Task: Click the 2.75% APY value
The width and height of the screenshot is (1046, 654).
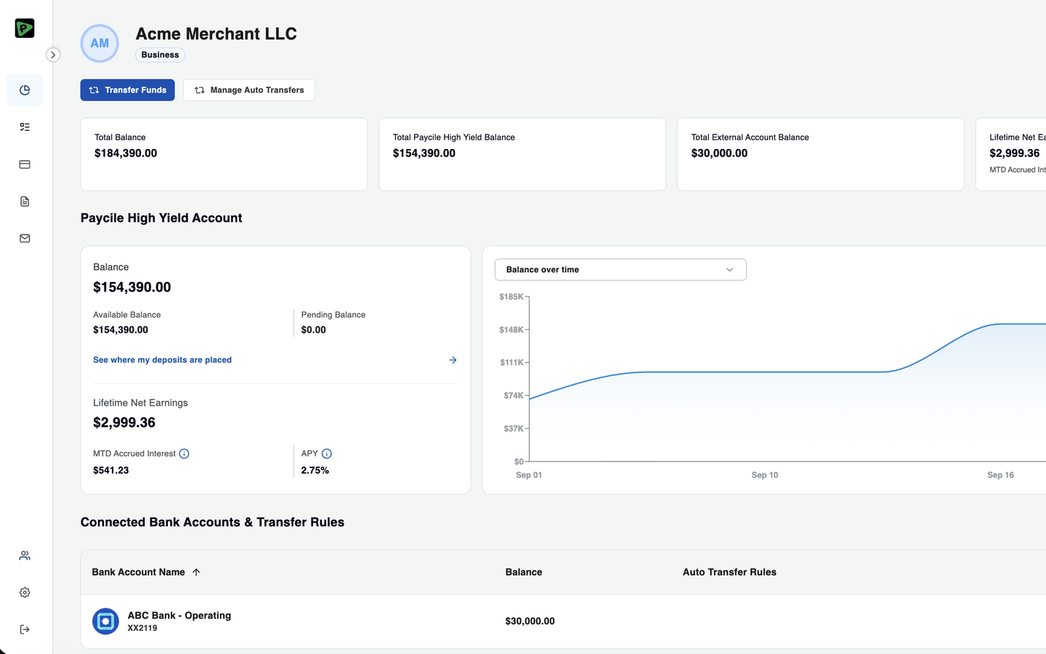Action: tap(315, 470)
